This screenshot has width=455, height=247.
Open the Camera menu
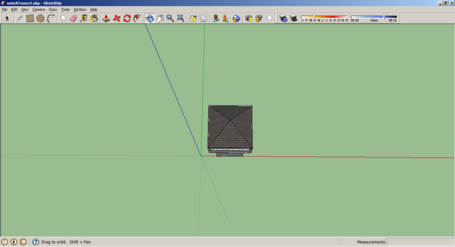pos(39,9)
